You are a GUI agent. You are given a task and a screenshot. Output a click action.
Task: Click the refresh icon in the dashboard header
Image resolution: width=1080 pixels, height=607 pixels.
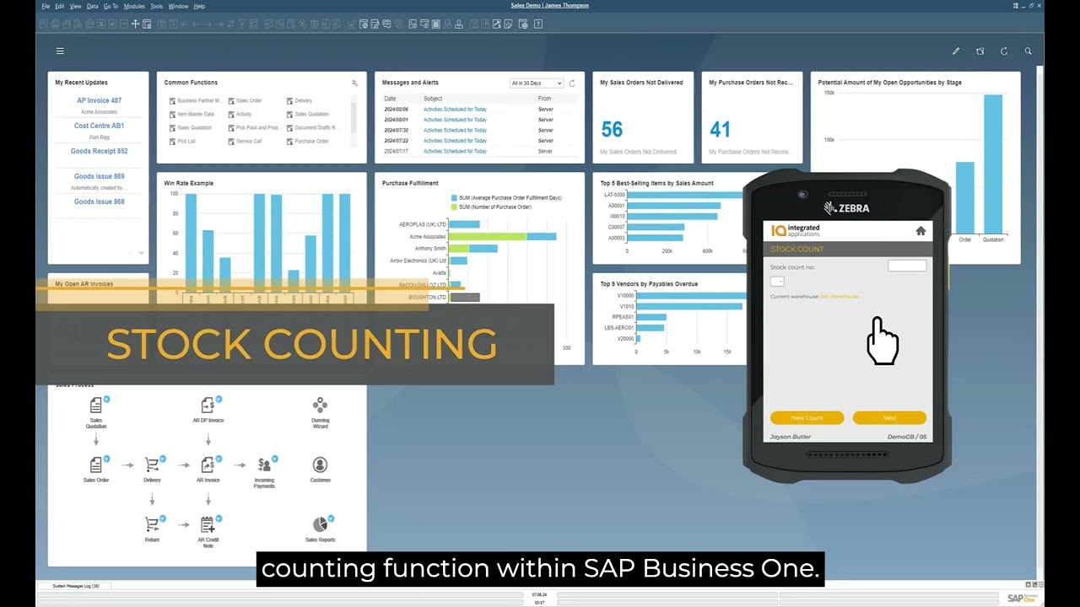pos(1004,51)
